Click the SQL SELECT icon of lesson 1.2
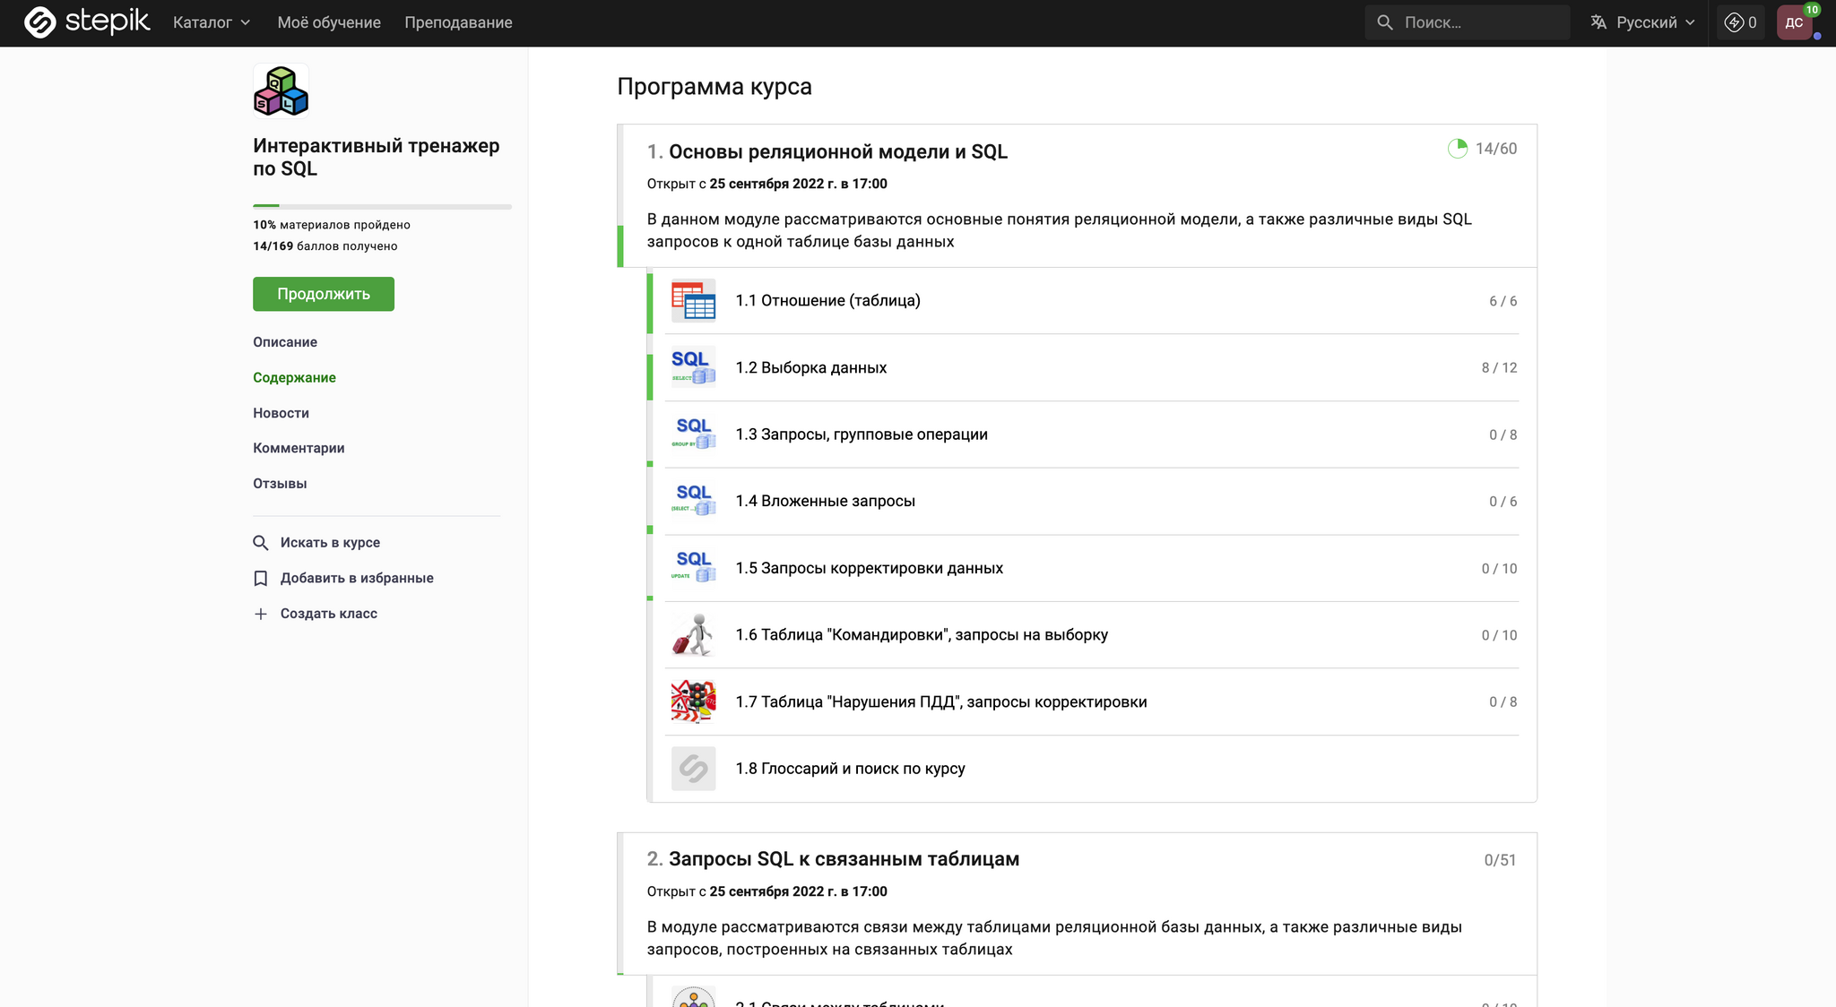Viewport: 1836px width, 1007px height. pos(694,367)
